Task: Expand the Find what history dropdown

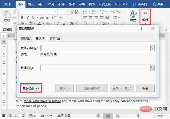Action: click(x=152, y=48)
